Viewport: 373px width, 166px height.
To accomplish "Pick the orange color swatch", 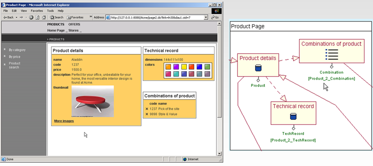I will pyautogui.click(x=168, y=67).
